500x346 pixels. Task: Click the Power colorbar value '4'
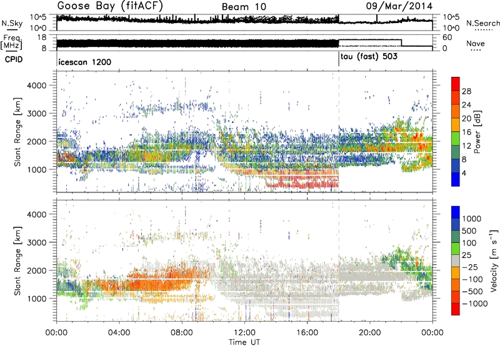coord(464,173)
